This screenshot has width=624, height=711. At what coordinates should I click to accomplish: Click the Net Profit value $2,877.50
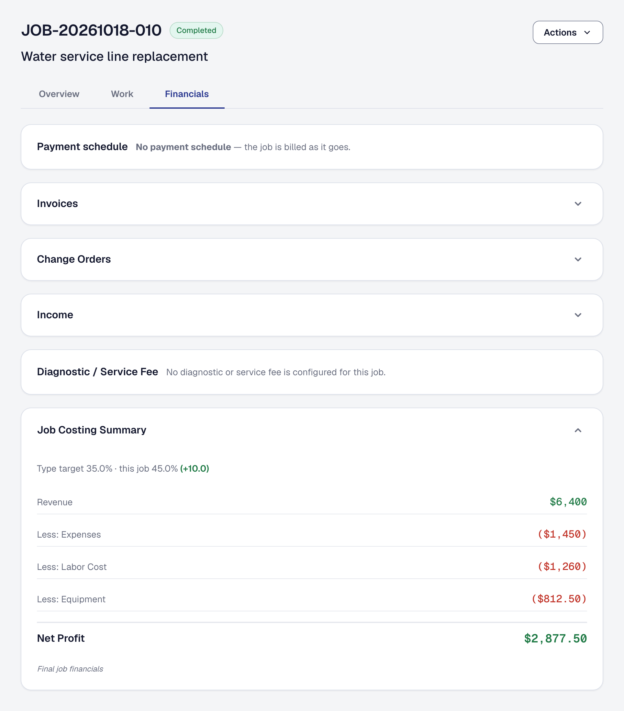[x=555, y=639]
